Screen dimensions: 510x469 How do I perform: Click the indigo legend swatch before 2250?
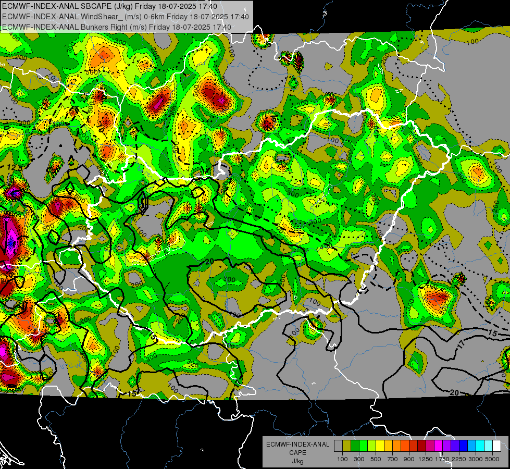coord(455,446)
